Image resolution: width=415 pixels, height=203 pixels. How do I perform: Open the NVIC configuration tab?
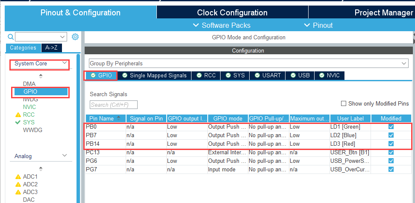coord(330,75)
